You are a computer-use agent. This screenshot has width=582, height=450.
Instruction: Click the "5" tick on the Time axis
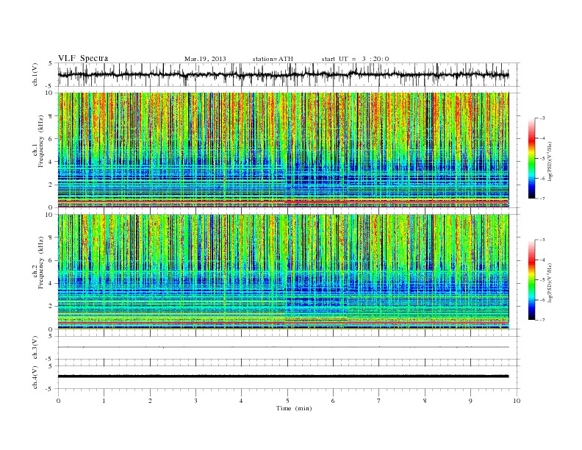pyautogui.click(x=287, y=401)
